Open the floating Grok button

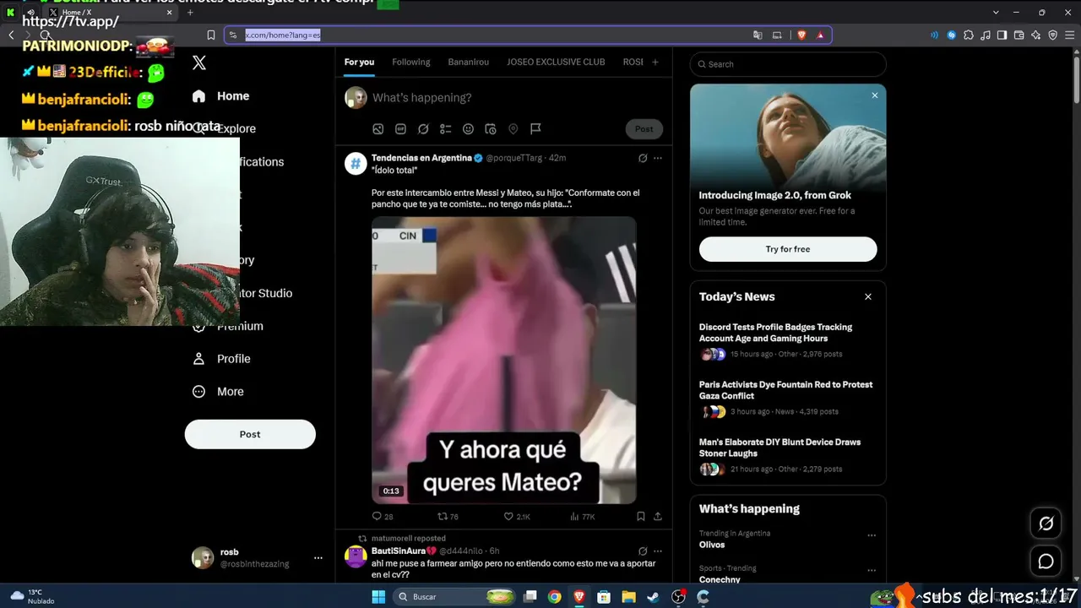1046,524
